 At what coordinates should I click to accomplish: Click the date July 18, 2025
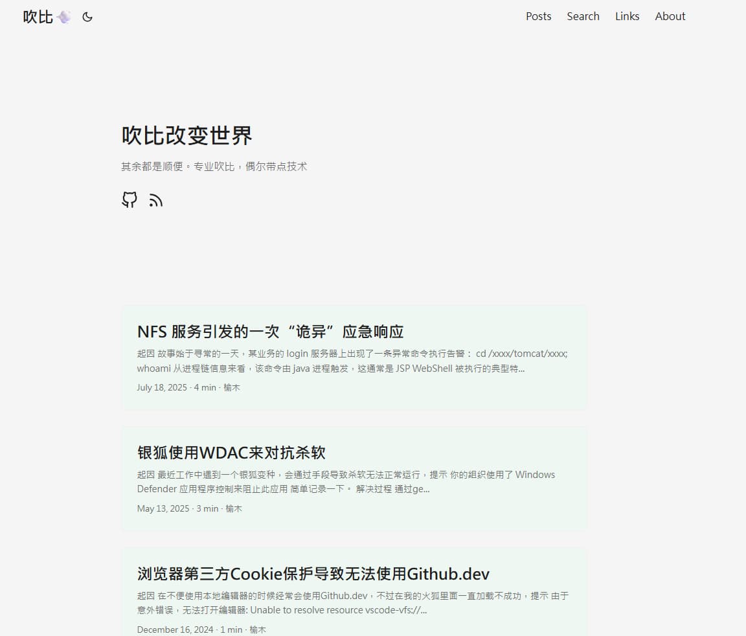(162, 387)
